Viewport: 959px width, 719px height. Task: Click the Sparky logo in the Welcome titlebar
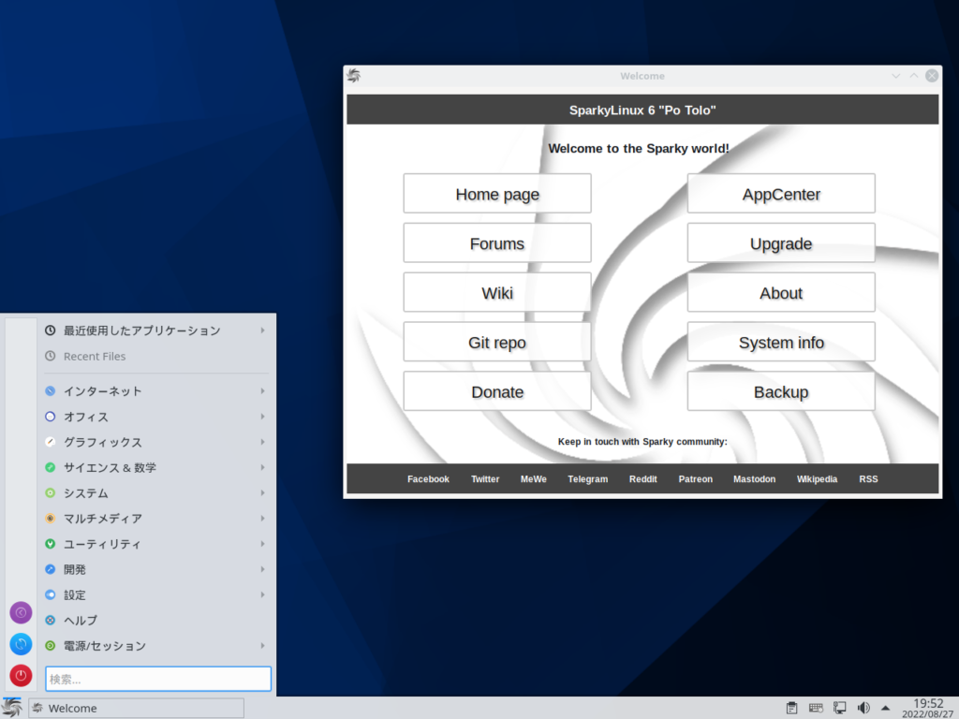tap(354, 75)
